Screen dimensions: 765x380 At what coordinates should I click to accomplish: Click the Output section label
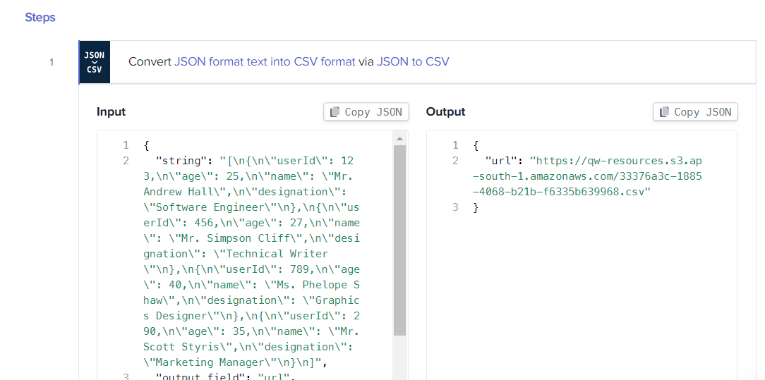click(x=445, y=112)
